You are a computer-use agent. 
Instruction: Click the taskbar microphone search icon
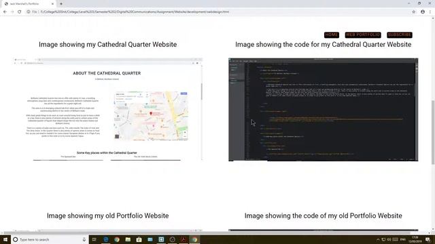pyautogui.click(x=84, y=239)
